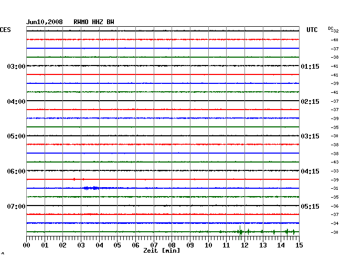Click the 05:15 UTC time label

coord(310,206)
